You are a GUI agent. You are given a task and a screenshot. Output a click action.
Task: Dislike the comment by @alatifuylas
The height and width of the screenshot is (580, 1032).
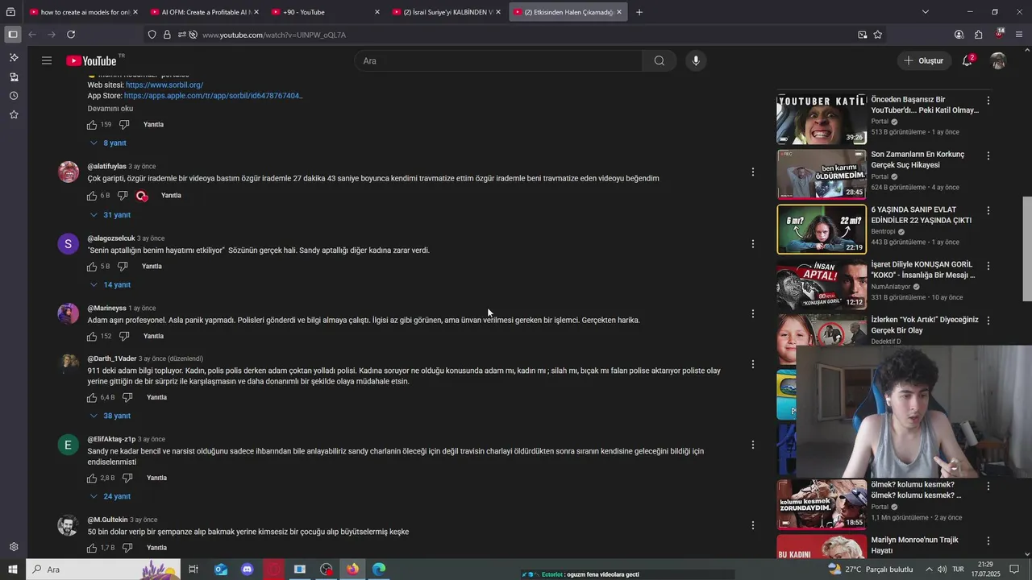pyautogui.click(x=123, y=196)
